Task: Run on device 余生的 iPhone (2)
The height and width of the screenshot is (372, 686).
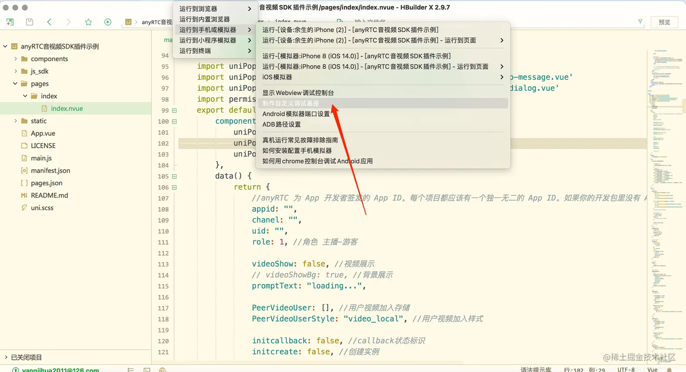Action: click(x=383, y=30)
